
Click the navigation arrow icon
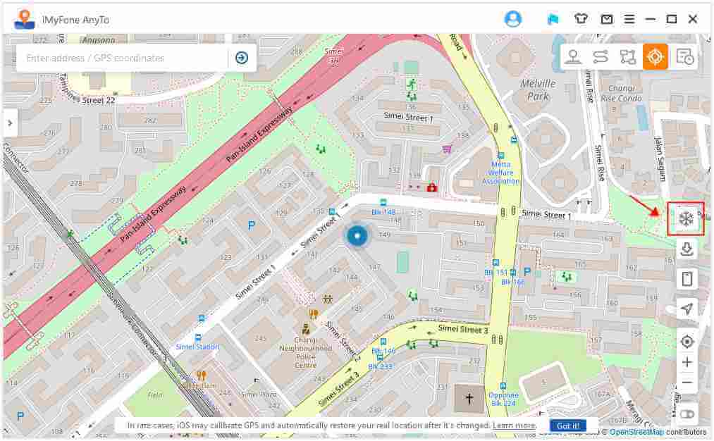[687, 309]
